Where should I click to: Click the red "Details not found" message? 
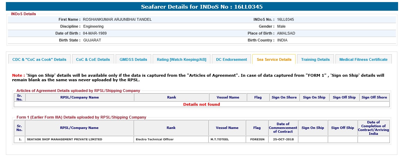(x=201, y=104)
